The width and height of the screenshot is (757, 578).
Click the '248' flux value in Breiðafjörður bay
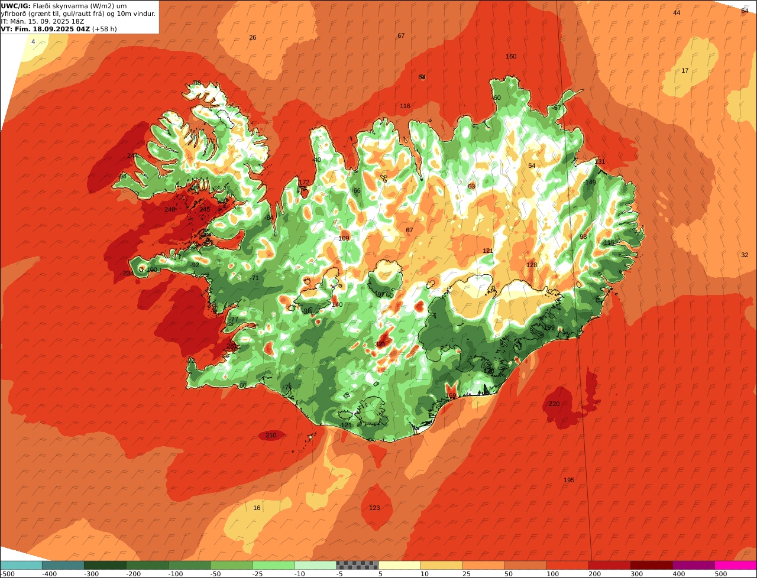(170, 210)
